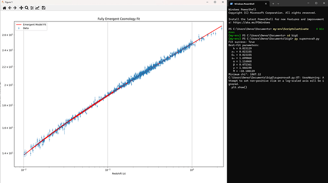
Task: Open Configure subplots sliders icon
Action: point(32,8)
